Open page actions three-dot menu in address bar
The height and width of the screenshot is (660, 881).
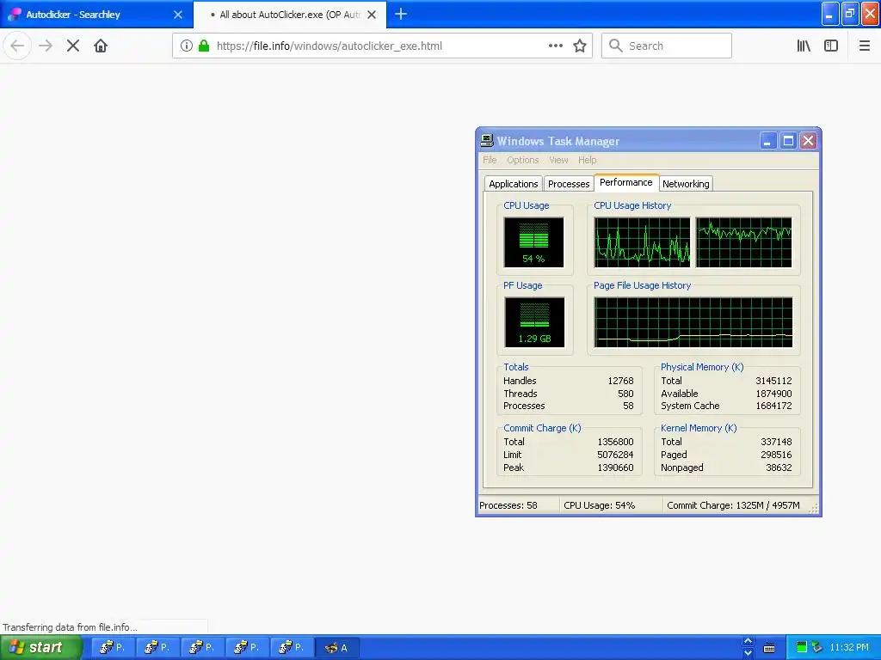click(556, 46)
